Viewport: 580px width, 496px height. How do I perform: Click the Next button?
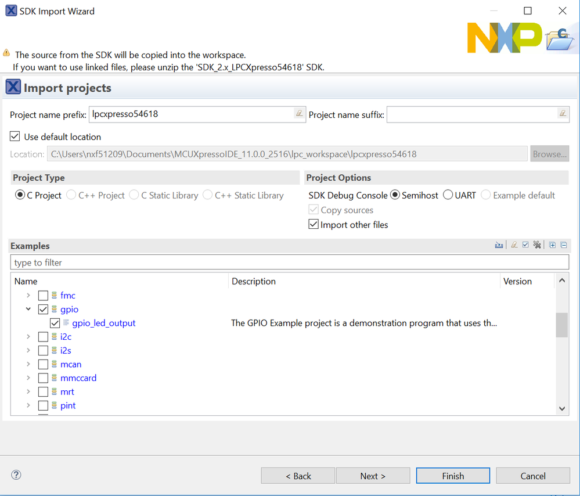(373, 476)
